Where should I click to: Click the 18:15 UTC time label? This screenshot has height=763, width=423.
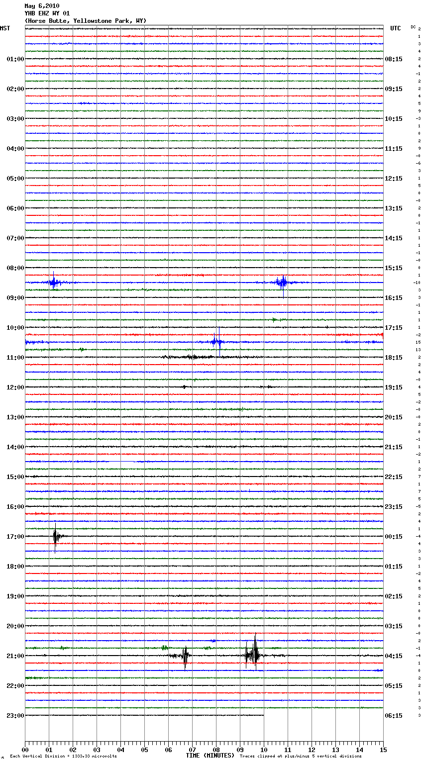[x=394, y=358]
